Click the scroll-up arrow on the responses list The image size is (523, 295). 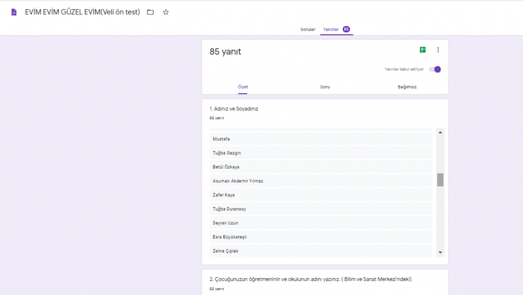point(440,132)
